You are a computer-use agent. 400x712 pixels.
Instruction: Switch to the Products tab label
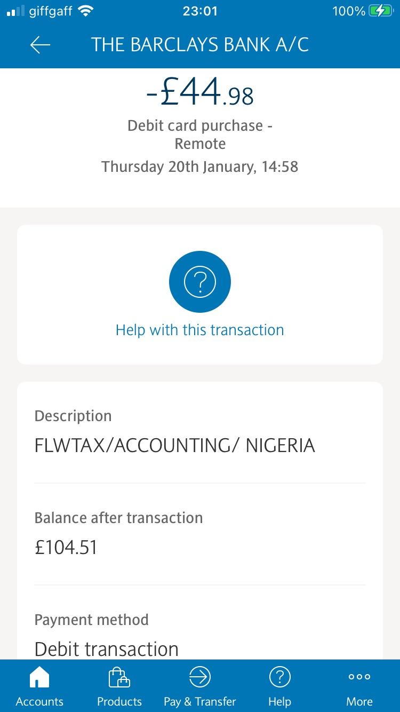click(119, 701)
